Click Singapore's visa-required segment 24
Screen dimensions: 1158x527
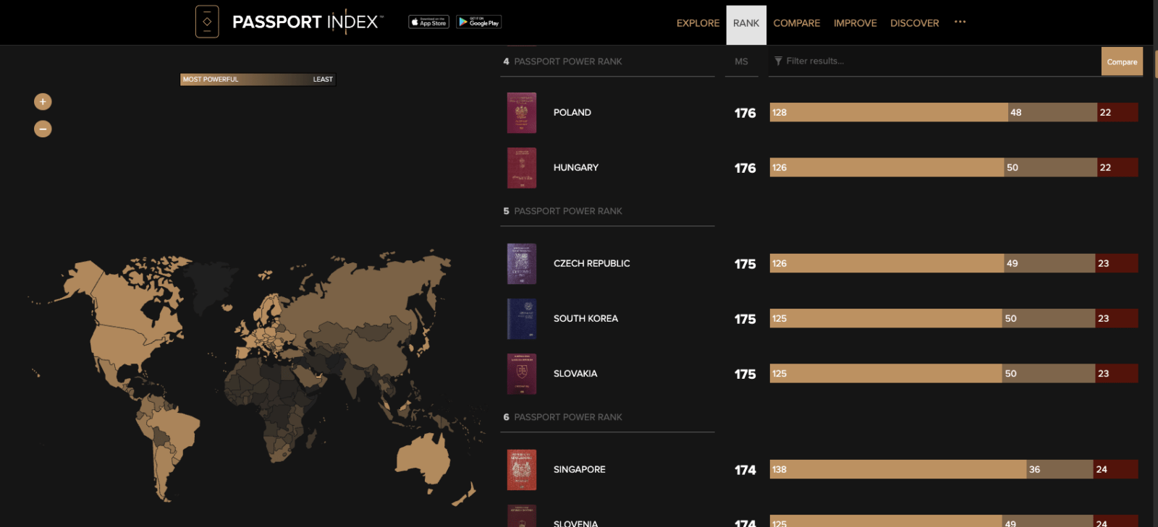(1116, 469)
